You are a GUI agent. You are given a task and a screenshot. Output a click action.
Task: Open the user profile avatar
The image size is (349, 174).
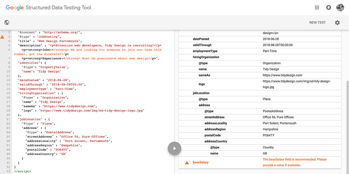[340, 8]
